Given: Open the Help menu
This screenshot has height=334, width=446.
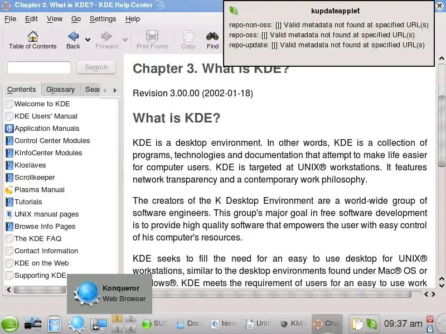Looking at the screenshot, I should point(133,19).
